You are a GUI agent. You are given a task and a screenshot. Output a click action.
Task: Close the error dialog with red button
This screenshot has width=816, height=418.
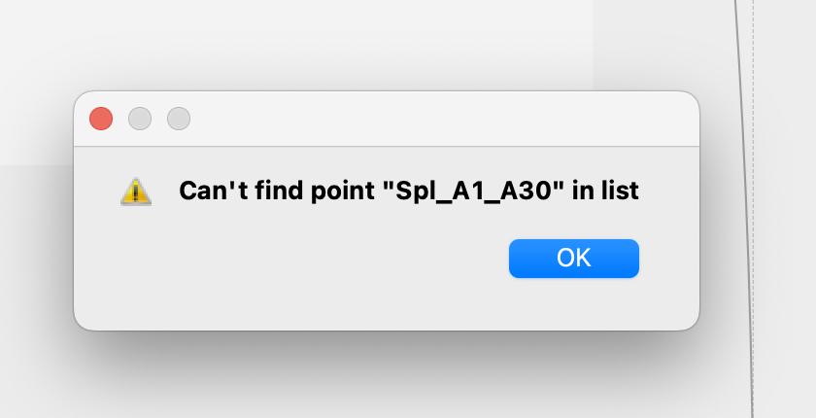101,119
